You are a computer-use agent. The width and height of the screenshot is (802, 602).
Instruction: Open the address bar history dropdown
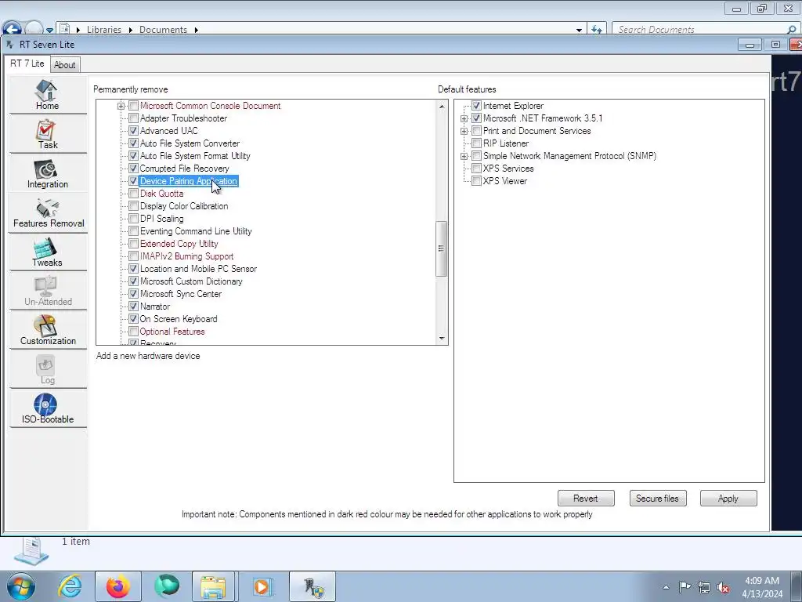(x=579, y=31)
